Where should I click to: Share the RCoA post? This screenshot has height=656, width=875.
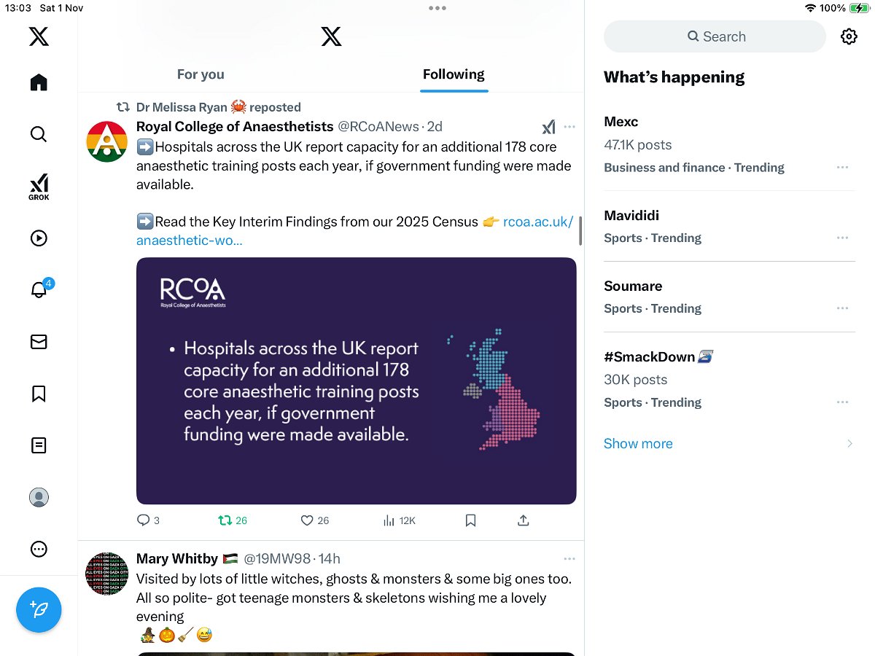click(523, 520)
